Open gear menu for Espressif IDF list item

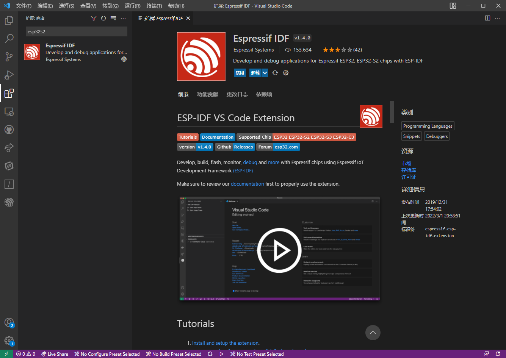click(x=124, y=59)
